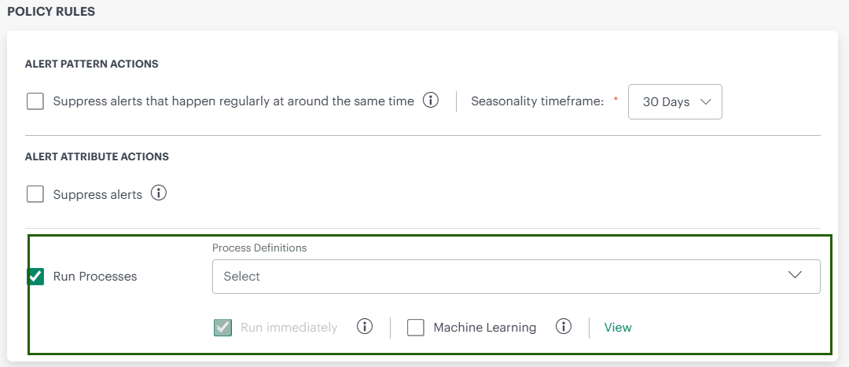This screenshot has height=367, width=849.
Task: Click the Machine Learning label text
Action: (x=484, y=328)
